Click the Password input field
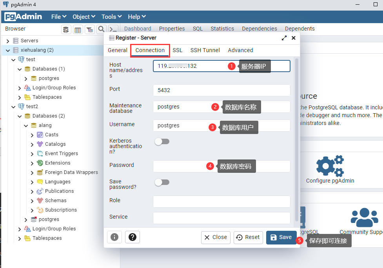Screen dimensions: 383x268 click(x=221, y=166)
